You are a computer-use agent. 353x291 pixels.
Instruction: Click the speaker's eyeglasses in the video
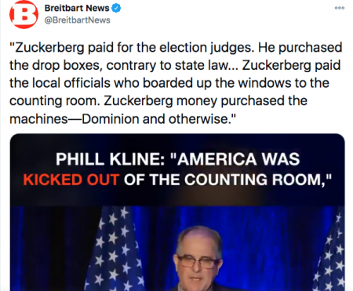pos(198,261)
